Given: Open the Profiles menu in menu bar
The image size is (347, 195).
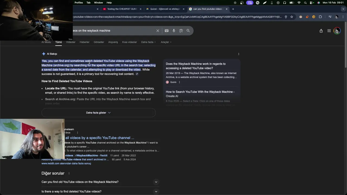Looking at the screenshot, I should pos(79,2).
